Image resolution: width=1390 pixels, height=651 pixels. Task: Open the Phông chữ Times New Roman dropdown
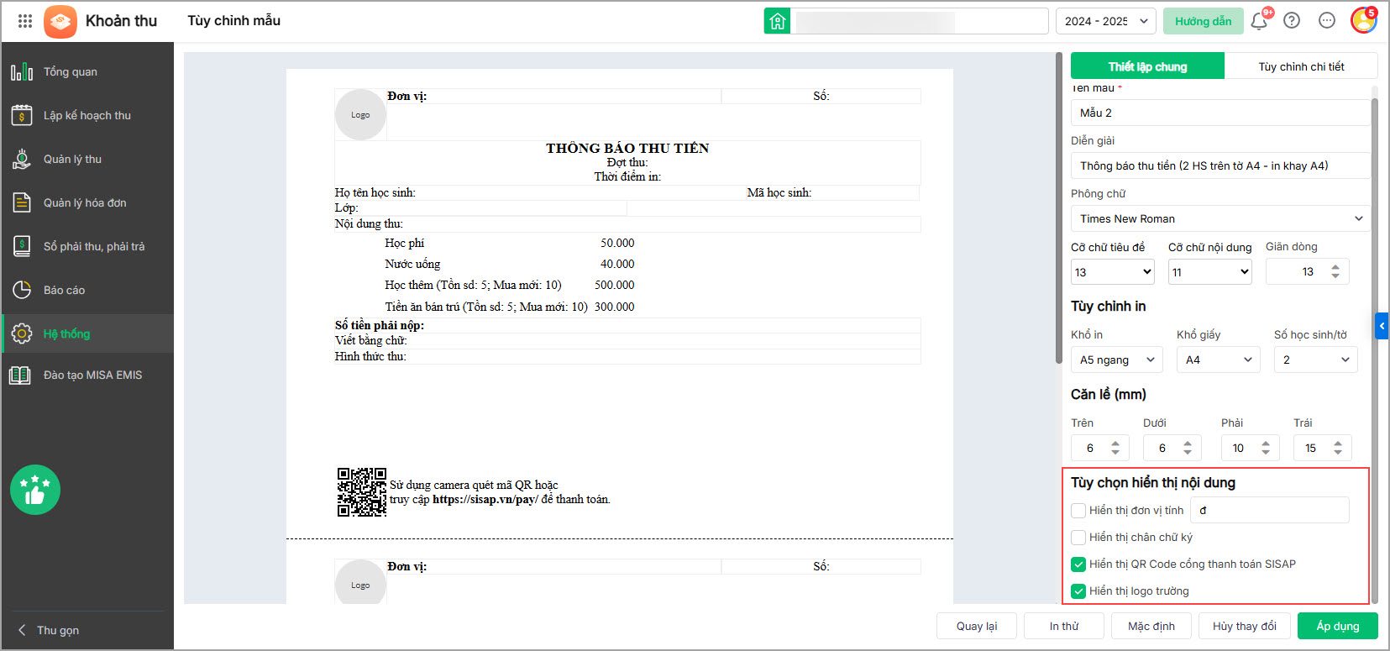[x=1220, y=218]
